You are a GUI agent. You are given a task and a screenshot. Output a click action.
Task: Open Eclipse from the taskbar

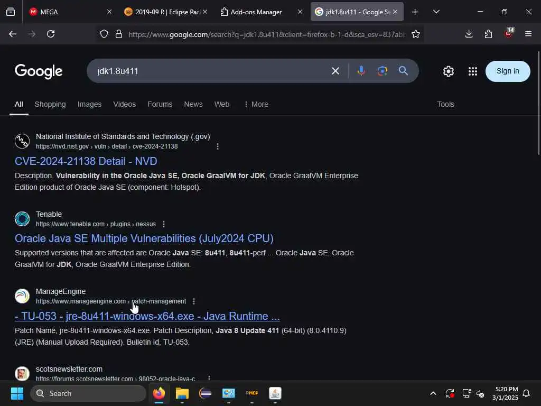pyautogui.click(x=206, y=393)
